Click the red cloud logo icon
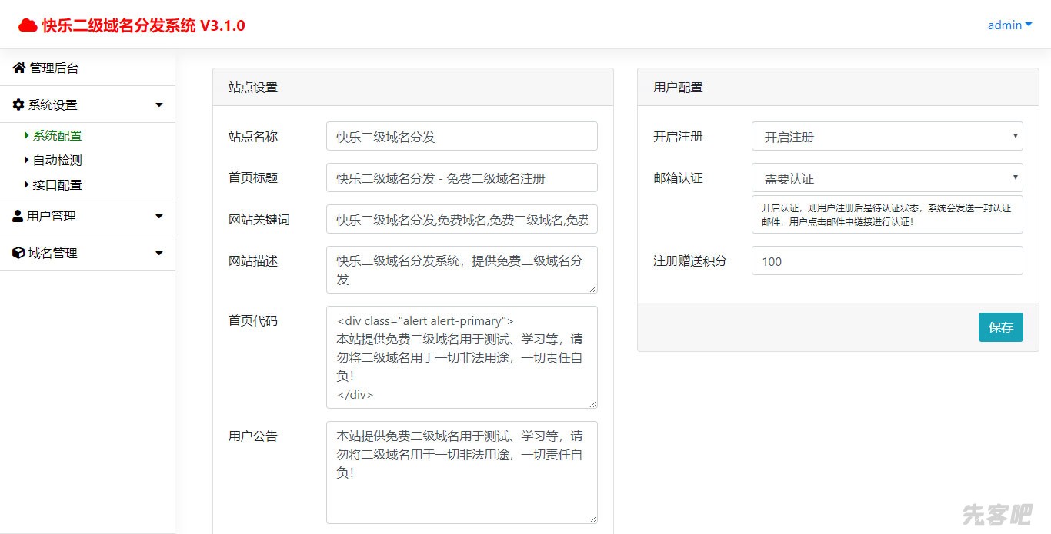 click(28, 25)
